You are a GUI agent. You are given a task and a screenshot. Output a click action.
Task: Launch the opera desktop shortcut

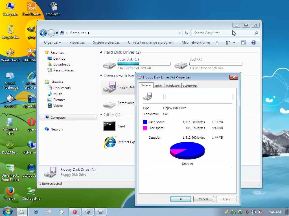(32, 124)
